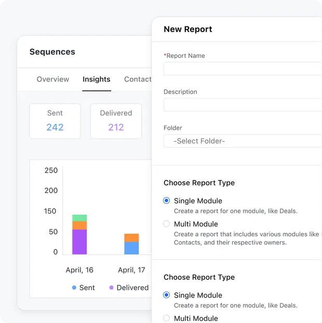Click the purple segment of the April 16 bar
The height and width of the screenshot is (323, 322).
tap(79, 242)
